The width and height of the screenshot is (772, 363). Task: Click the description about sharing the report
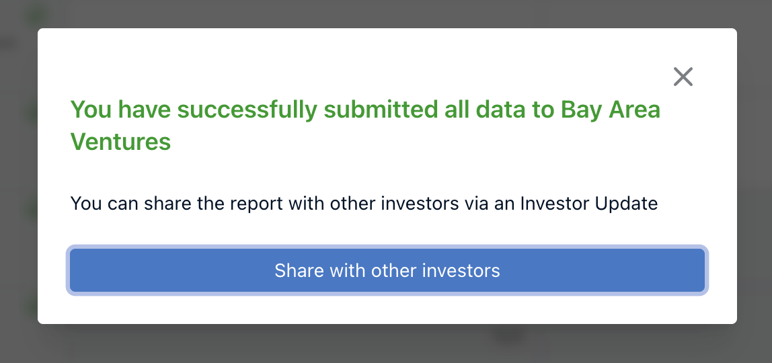(x=364, y=203)
